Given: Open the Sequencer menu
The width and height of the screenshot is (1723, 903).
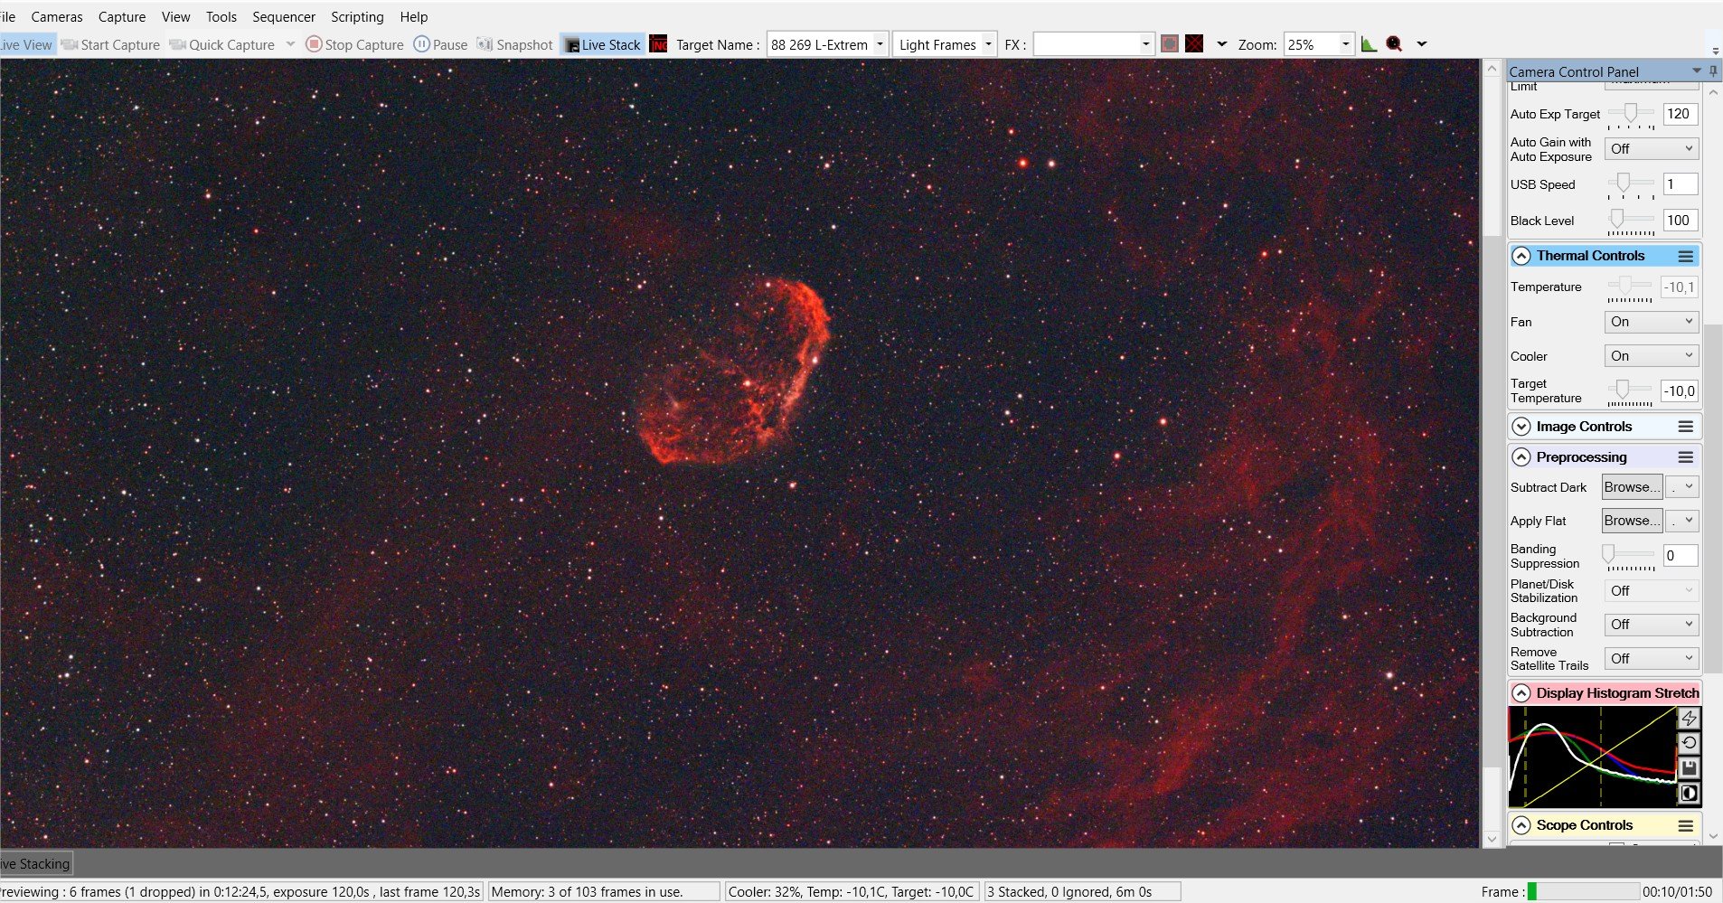Looking at the screenshot, I should point(284,17).
